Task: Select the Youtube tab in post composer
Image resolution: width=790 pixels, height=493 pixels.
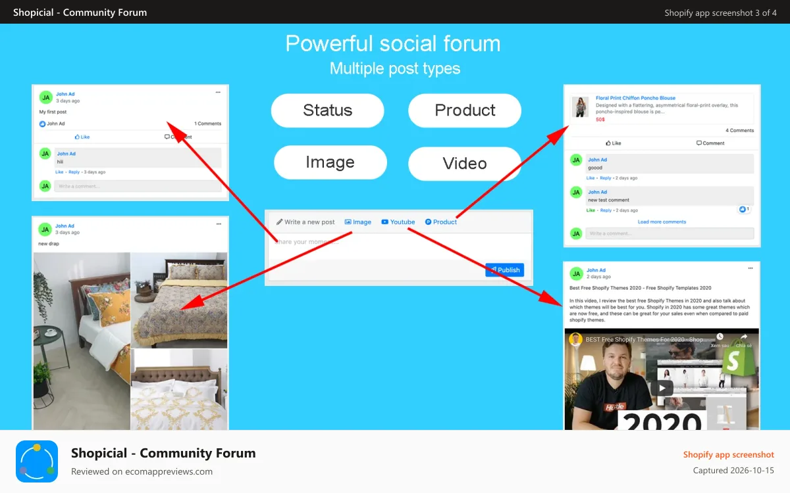Action: tap(398, 222)
